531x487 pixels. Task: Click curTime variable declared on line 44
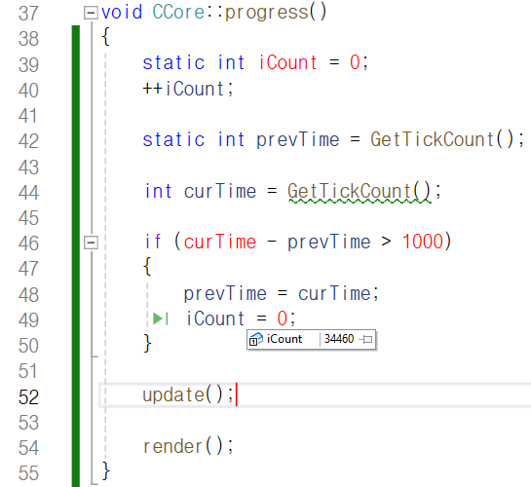coord(220,191)
